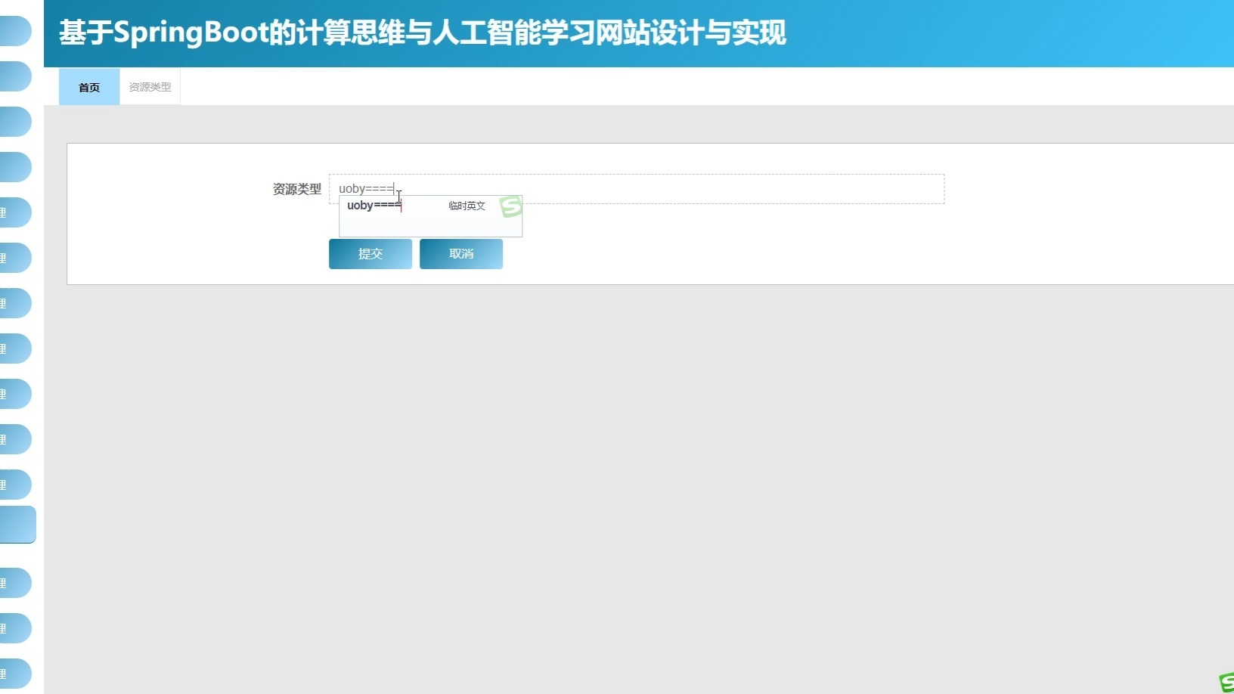Toggle 临时英文 input mode in the IME popup
Screen dimensions: 1234x694
pos(466,205)
